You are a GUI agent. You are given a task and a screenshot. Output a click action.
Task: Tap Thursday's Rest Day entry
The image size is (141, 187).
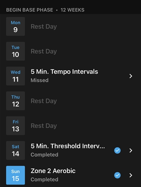point(44,101)
